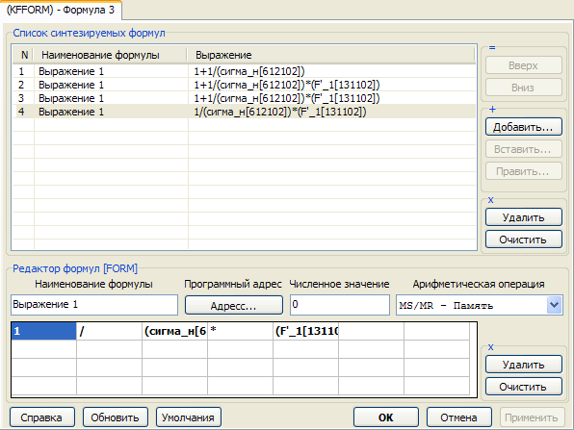Image resolution: width=574 pixels, height=430 pixels.
Task: Select row 4 expression 1/(сигма_н[612102])*(F'_1[131102])
Action: (280, 112)
